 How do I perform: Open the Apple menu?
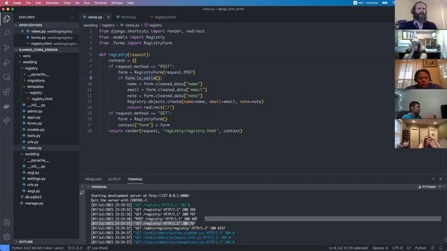point(6,3)
